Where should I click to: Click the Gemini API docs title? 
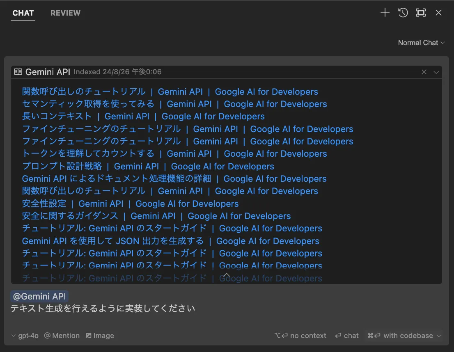pos(48,72)
